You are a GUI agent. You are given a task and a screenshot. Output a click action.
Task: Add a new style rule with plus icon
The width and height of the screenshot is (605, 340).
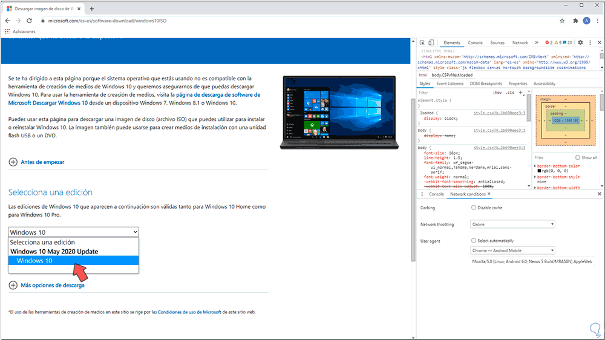point(520,93)
